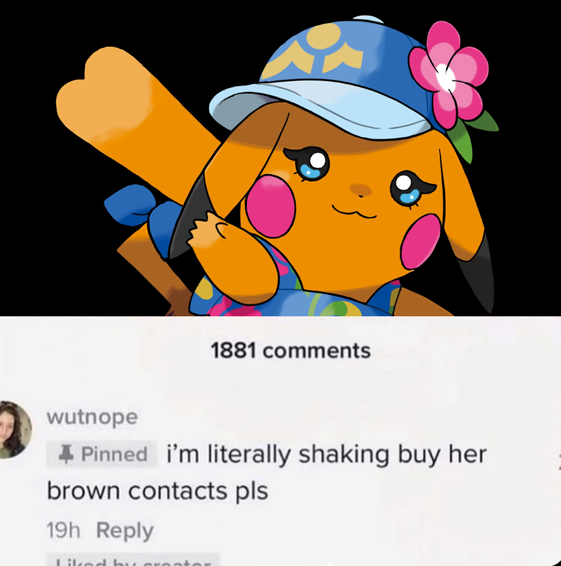
Task: Reply to wutnope's comment
Action: (125, 531)
